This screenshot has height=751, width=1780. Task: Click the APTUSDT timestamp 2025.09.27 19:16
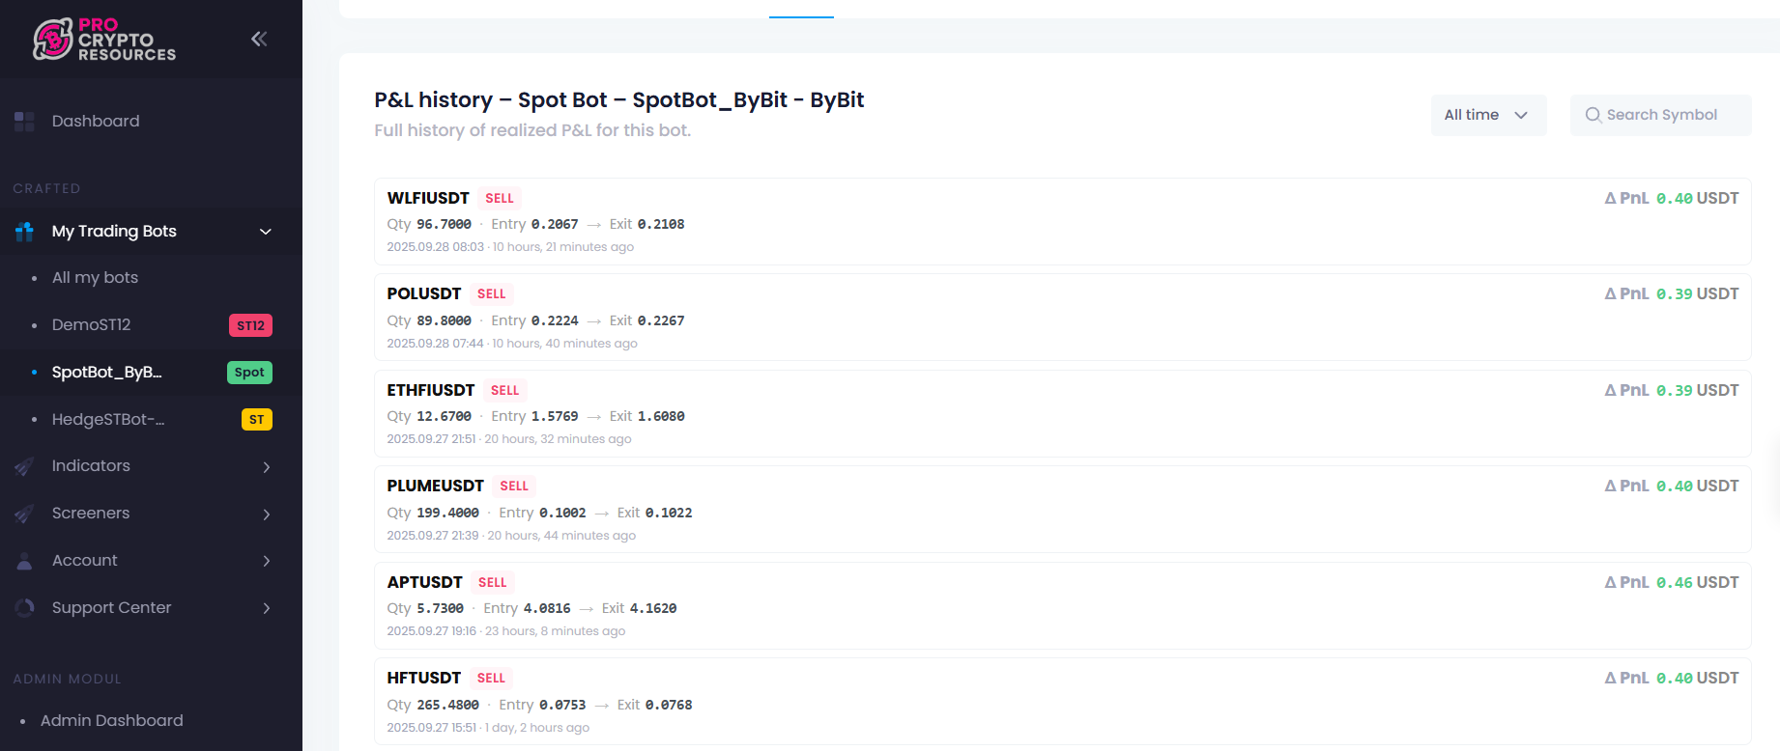point(431,631)
